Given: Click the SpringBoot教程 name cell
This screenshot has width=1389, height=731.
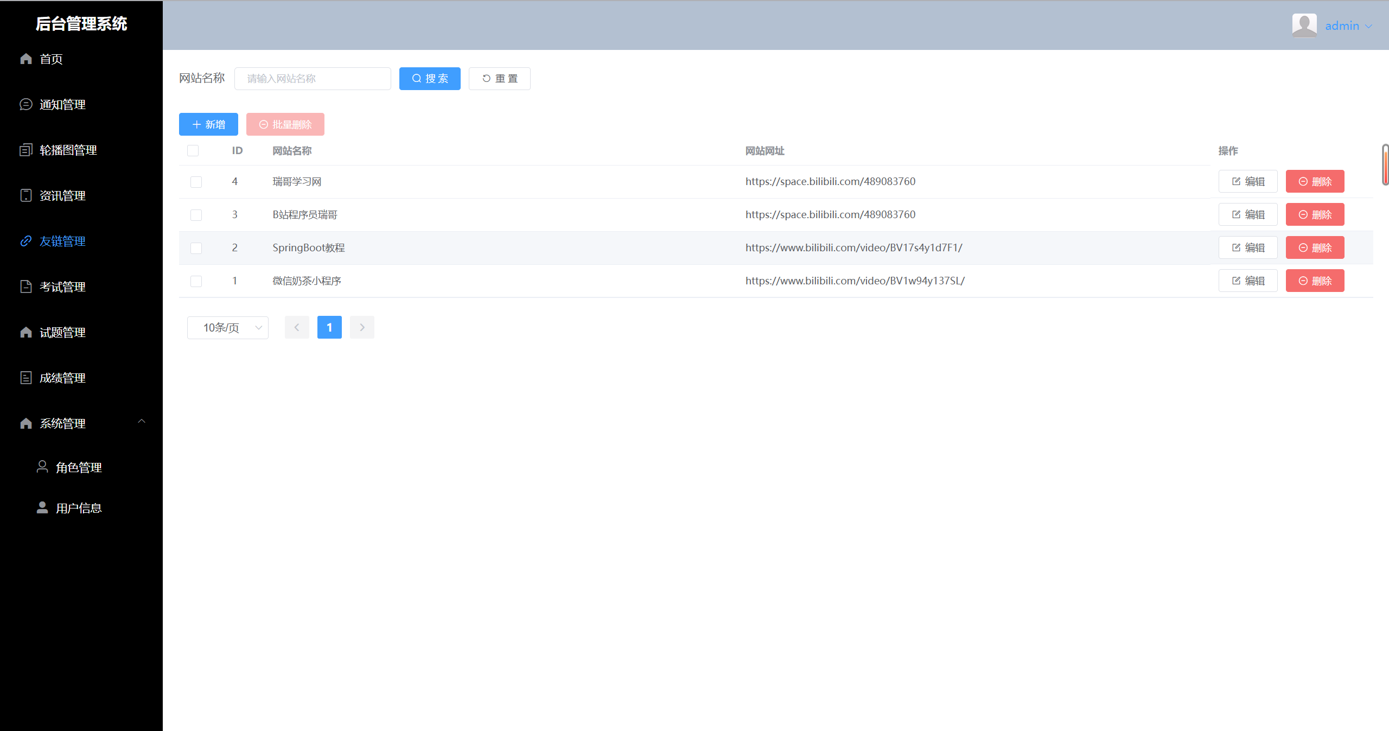Looking at the screenshot, I should pos(309,247).
